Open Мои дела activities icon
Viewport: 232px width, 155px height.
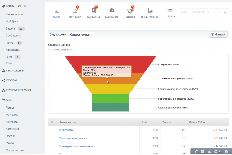click(x=75, y=11)
